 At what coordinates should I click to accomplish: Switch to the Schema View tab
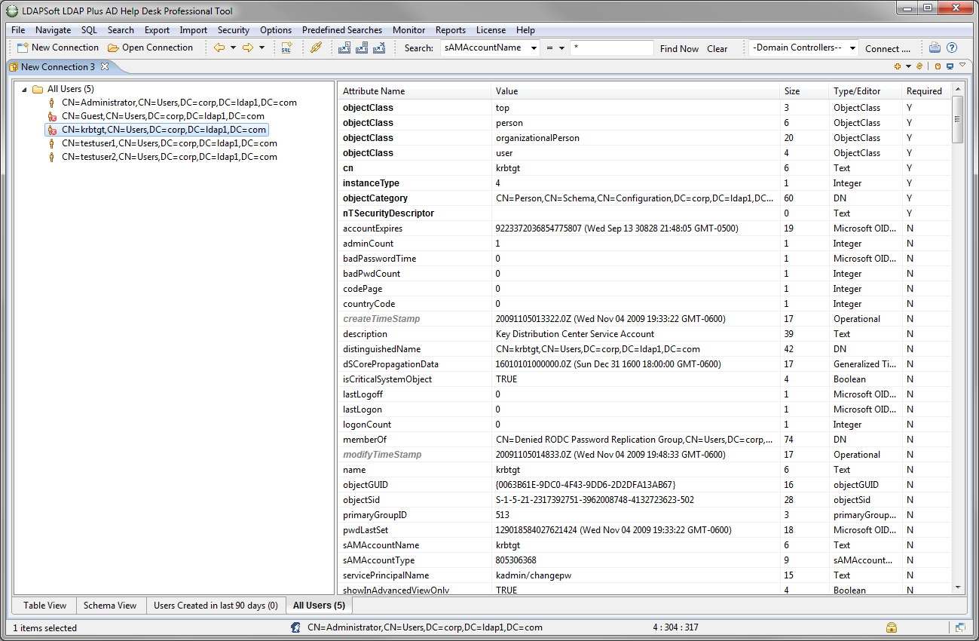(x=110, y=606)
